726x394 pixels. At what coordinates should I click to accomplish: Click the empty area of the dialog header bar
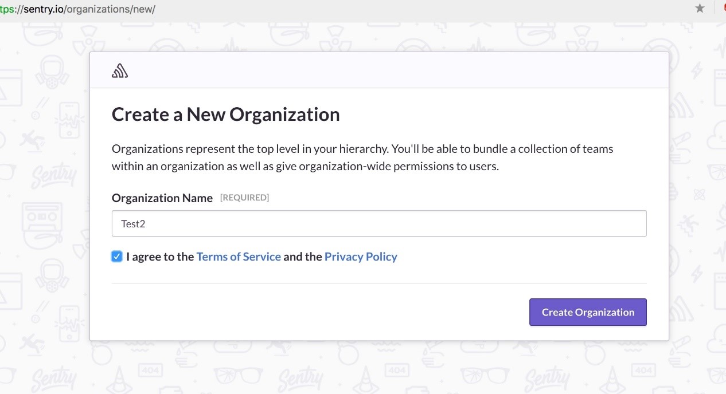coord(396,70)
